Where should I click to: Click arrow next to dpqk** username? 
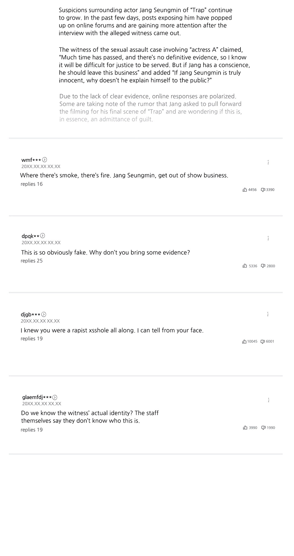click(x=43, y=236)
